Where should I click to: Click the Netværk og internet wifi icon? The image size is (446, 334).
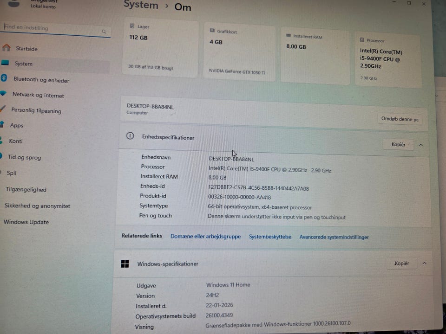click(x=3, y=93)
